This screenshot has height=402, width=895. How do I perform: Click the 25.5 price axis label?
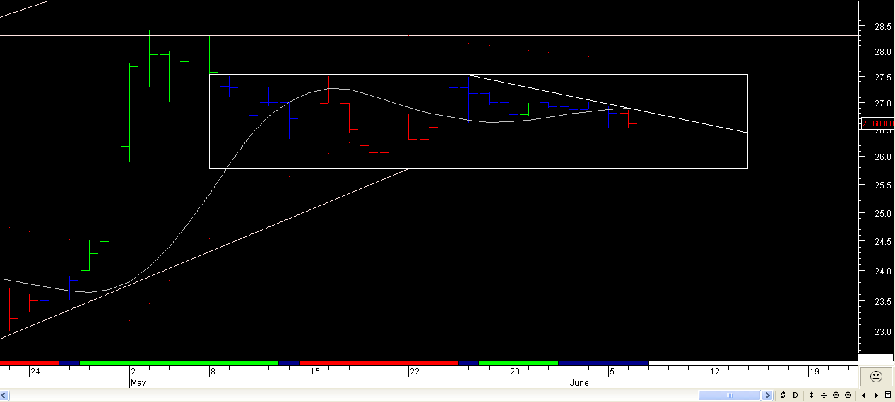click(x=882, y=185)
